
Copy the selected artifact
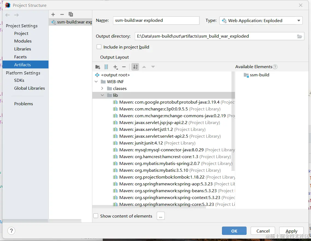tap(71, 14)
